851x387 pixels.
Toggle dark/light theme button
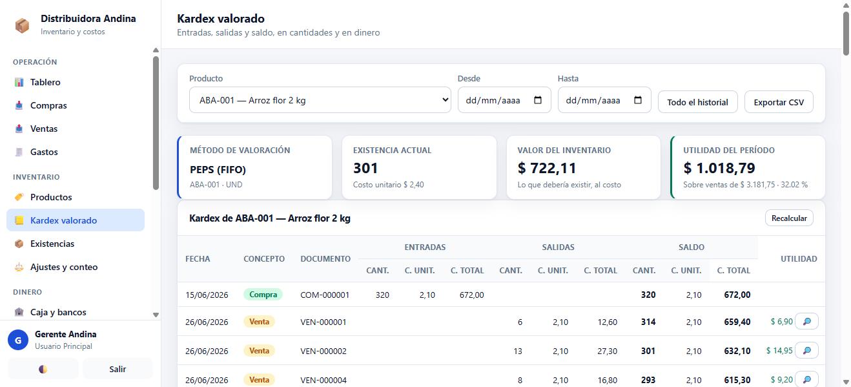pyautogui.click(x=43, y=369)
